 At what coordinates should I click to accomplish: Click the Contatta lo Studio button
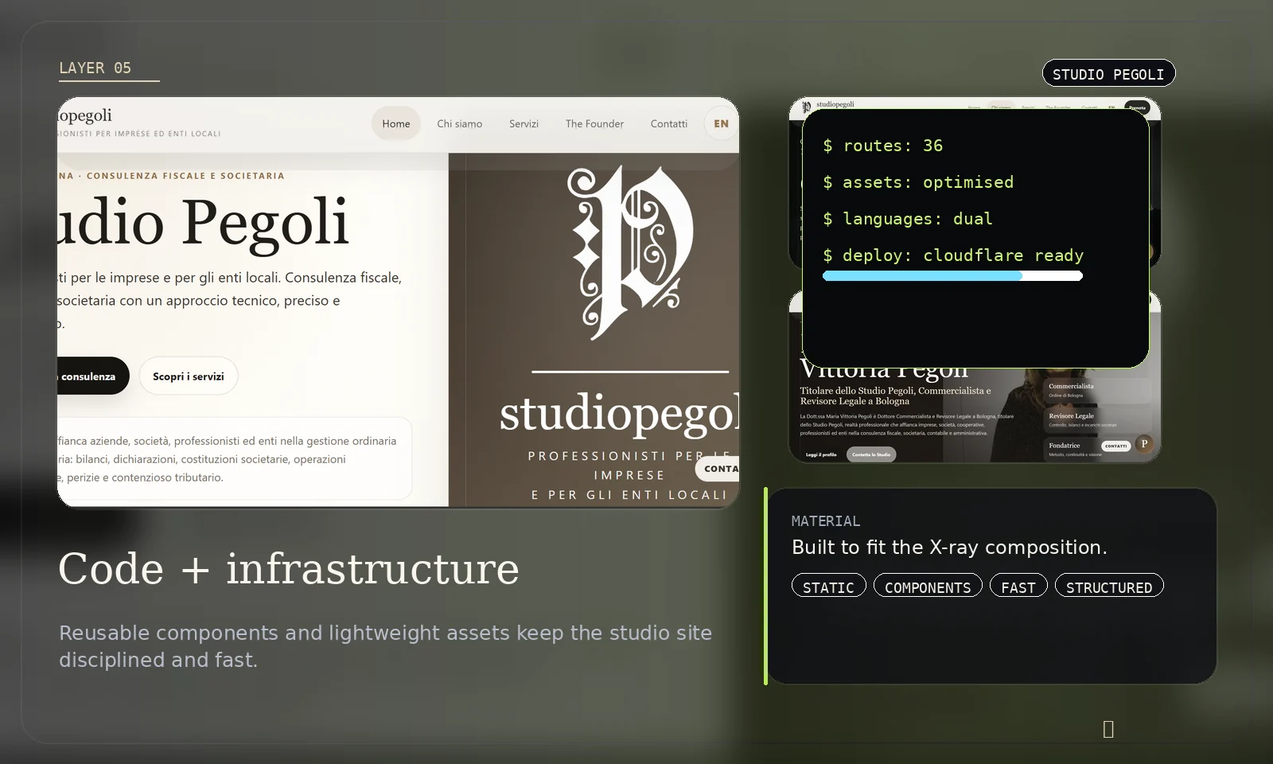(871, 454)
